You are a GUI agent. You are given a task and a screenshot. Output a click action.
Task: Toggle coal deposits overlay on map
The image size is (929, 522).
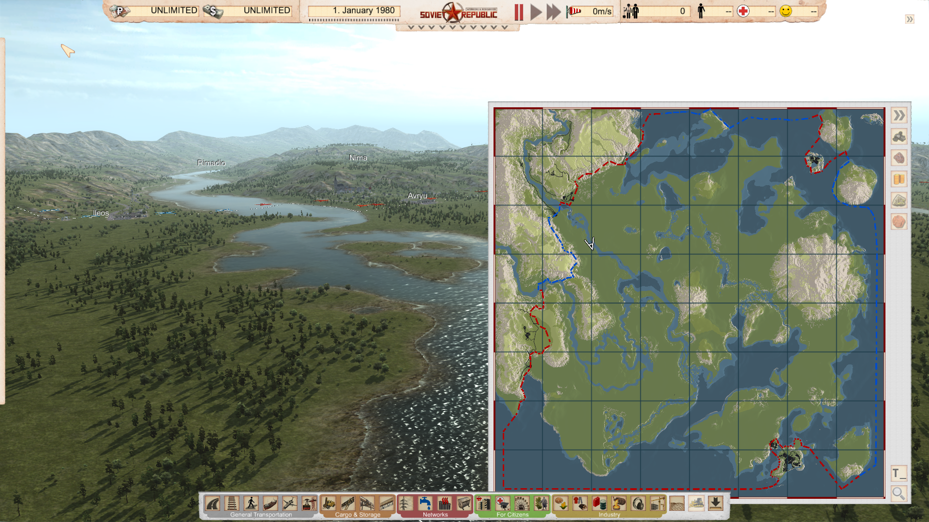point(899,137)
